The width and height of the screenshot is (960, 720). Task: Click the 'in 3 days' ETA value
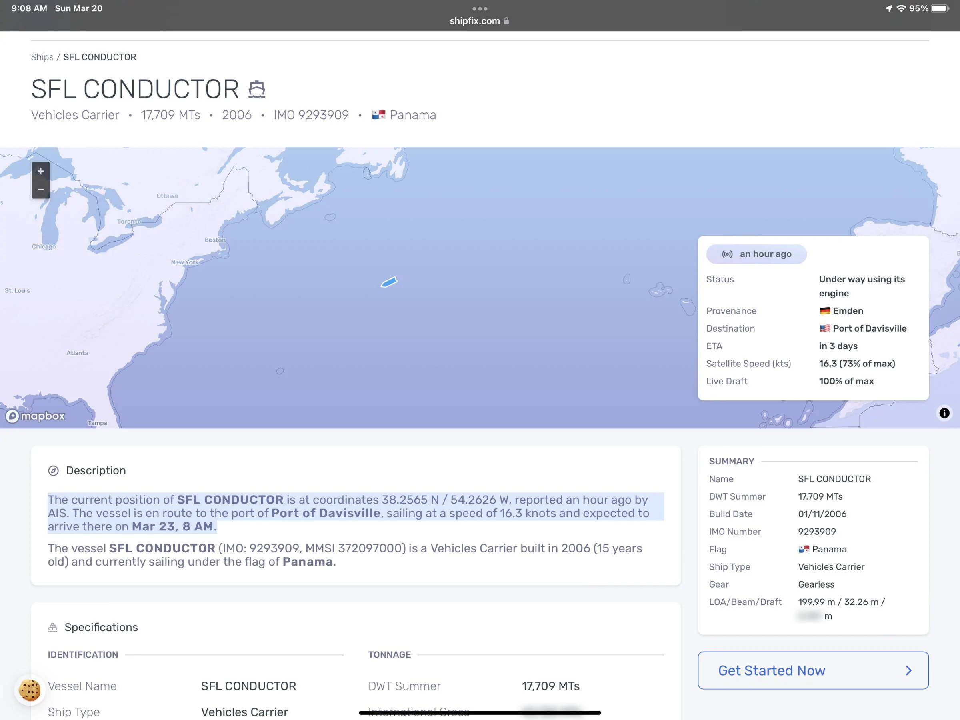(838, 346)
